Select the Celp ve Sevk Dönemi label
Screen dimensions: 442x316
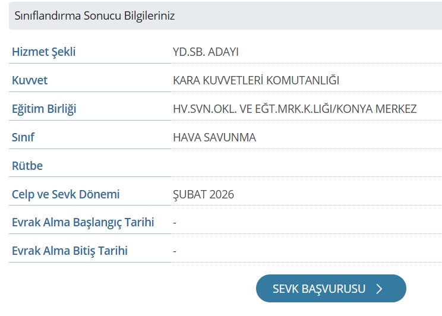[66, 194]
